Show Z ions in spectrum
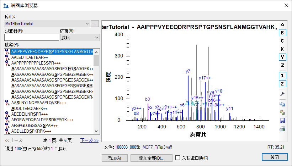Viewport: 292px width, 166px height. point(282,65)
